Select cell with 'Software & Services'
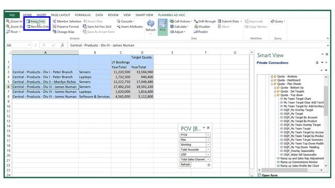The image size is (335, 188). pyautogui.click(x=95, y=97)
